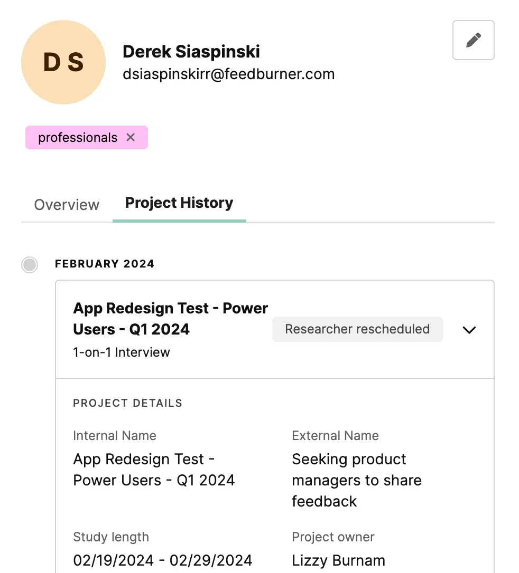Click the DS avatar circle
This screenshot has height=573, width=519.
[x=63, y=62]
